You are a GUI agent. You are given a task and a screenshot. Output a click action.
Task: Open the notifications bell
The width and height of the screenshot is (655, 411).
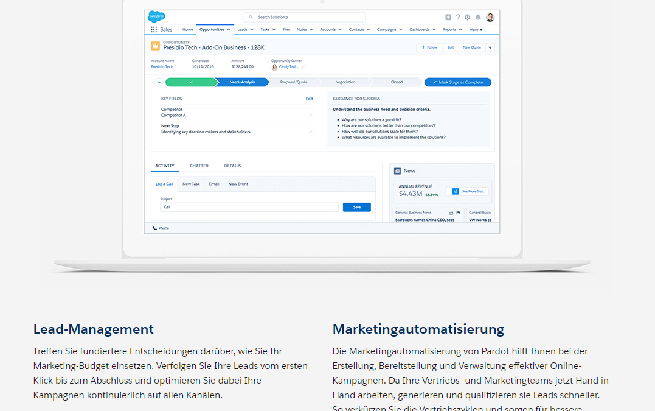[x=478, y=17]
